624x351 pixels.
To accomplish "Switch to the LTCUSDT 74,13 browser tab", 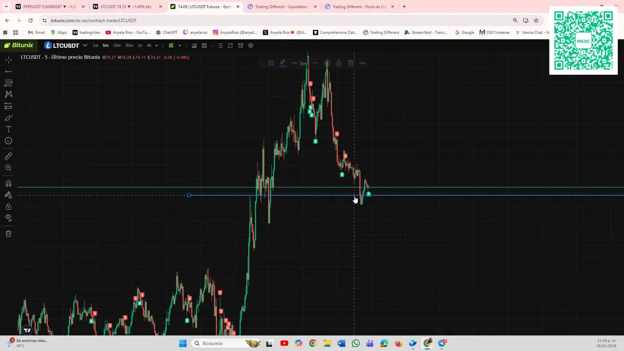I will [x=127, y=7].
